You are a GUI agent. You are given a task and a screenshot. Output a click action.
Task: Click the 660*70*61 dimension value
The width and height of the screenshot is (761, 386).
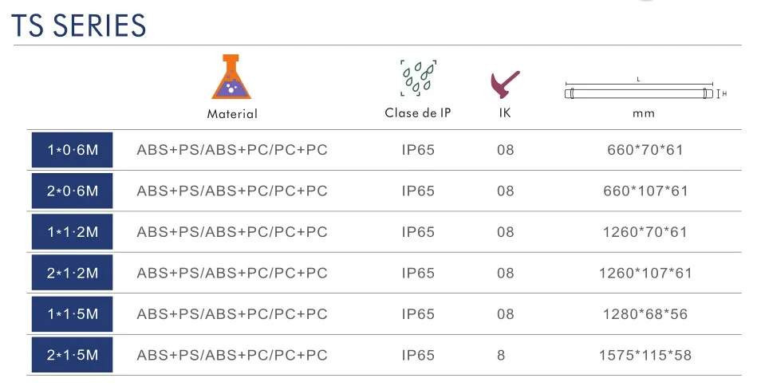(645, 150)
